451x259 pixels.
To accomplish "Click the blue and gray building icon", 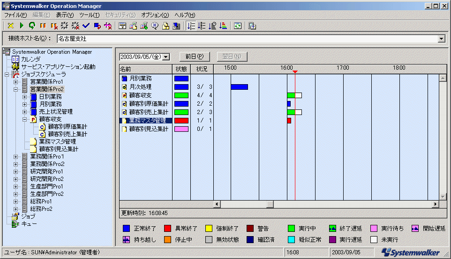I will coord(176,26).
